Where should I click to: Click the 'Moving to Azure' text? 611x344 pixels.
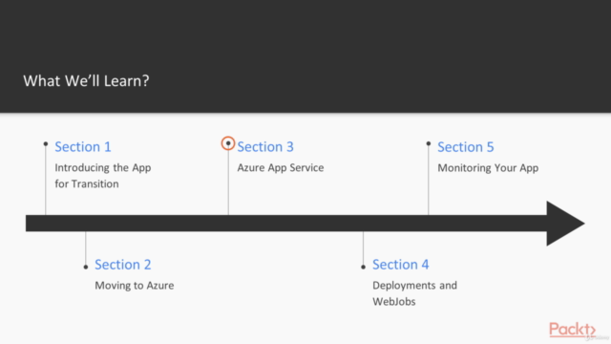[x=135, y=286]
